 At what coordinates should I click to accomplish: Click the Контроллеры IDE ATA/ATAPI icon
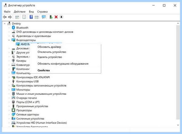click(13, 77)
